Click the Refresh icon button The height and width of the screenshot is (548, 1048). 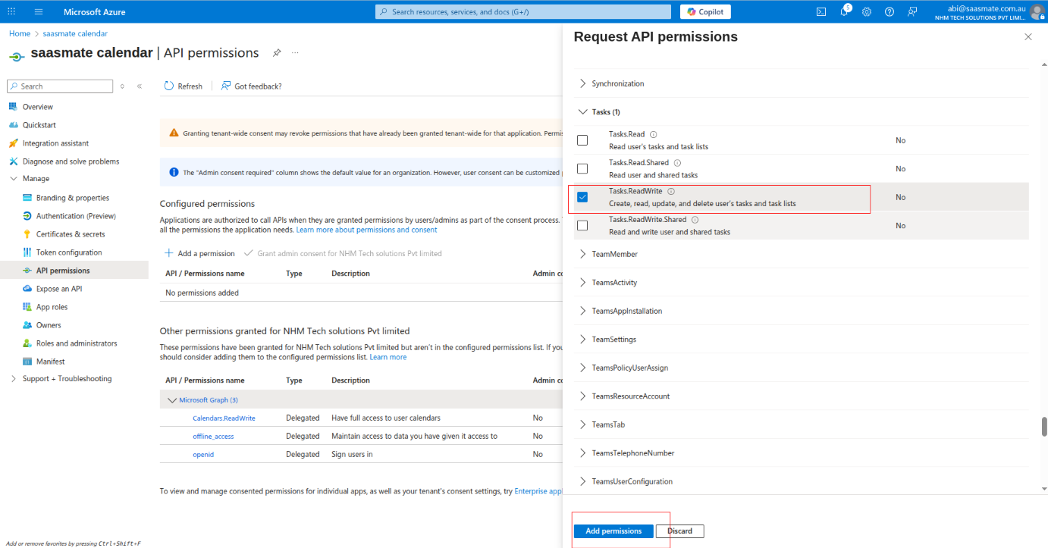point(170,86)
